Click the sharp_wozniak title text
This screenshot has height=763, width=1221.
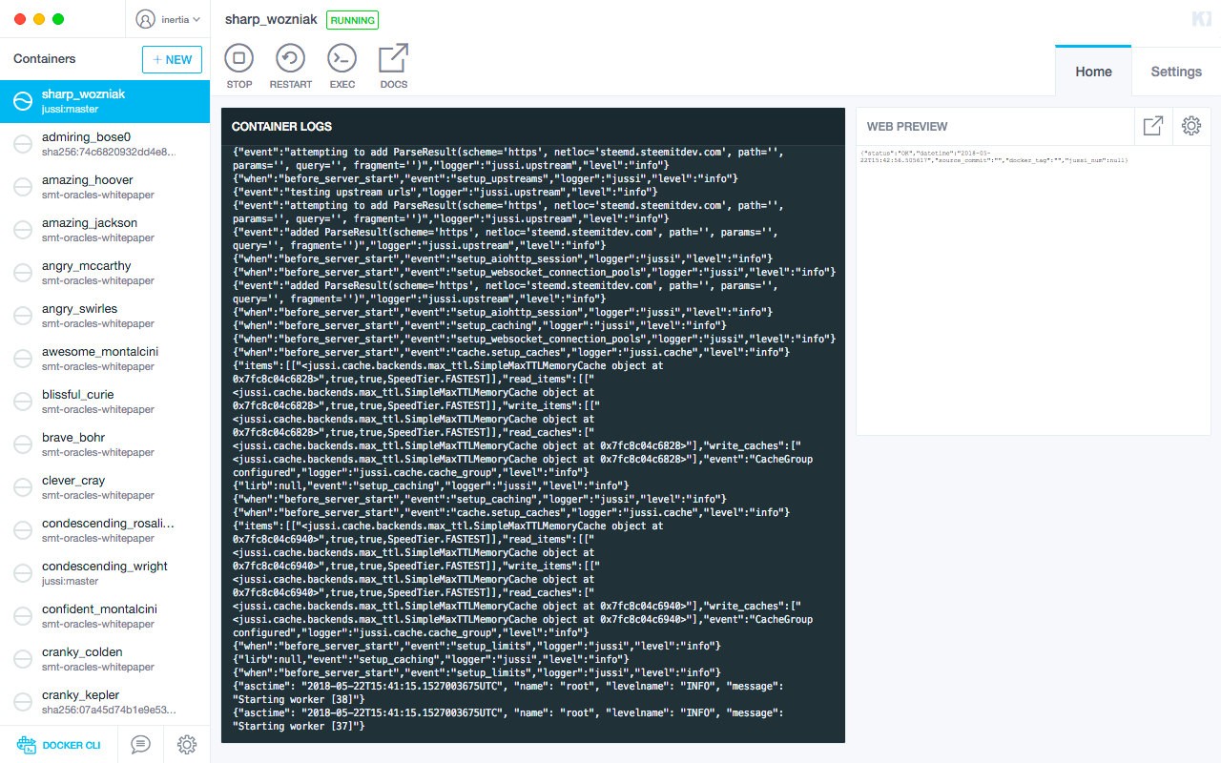click(271, 19)
